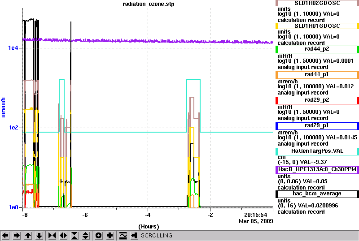Select the HacB_HPE1313A:0_Ch30PPM curve legend

click(x=317, y=170)
